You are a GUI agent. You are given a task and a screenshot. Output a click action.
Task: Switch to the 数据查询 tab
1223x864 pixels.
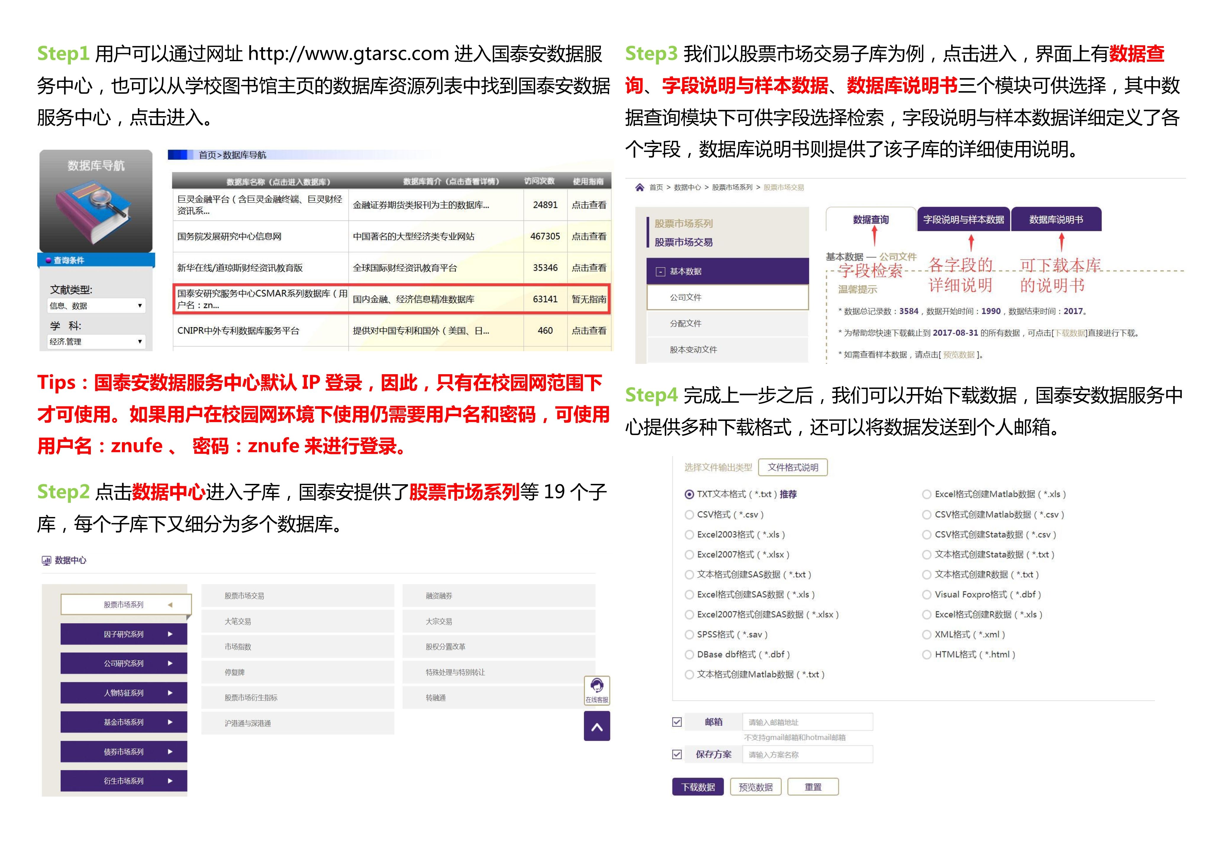pos(870,219)
